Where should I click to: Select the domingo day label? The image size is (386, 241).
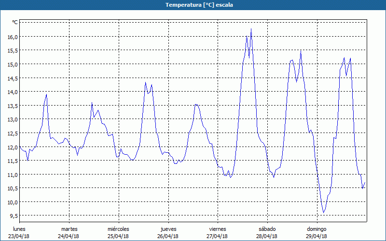[x=317, y=229]
